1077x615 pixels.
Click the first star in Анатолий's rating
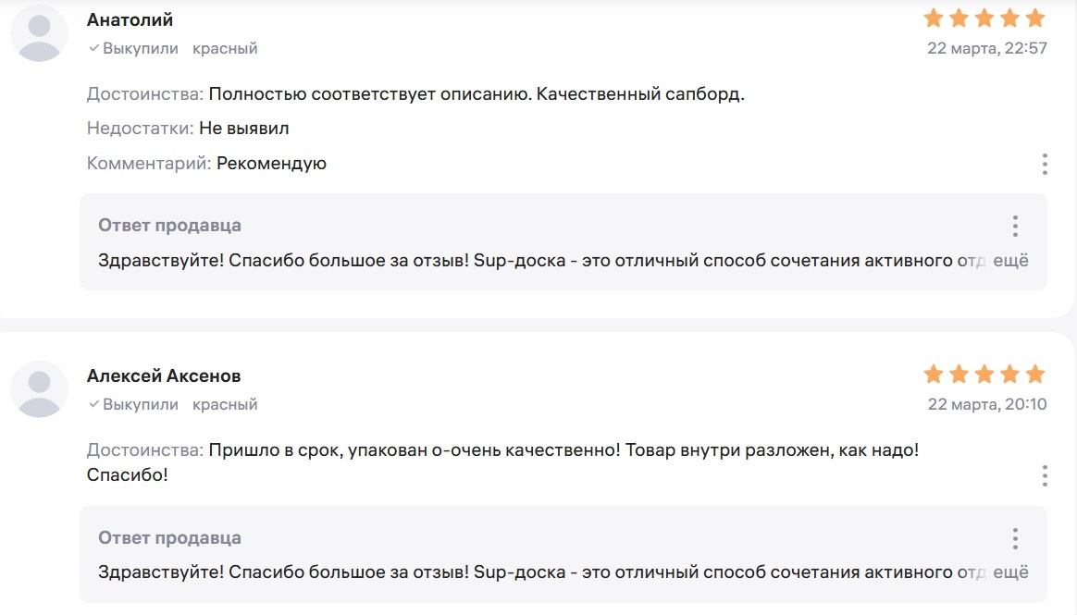pos(932,17)
